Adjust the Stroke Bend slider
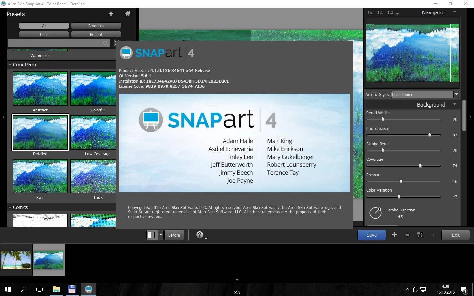 pyautogui.click(x=404, y=150)
